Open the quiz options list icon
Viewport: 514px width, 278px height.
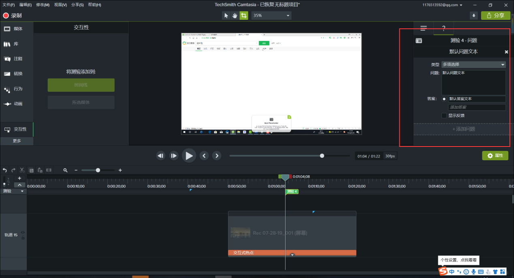point(423,28)
